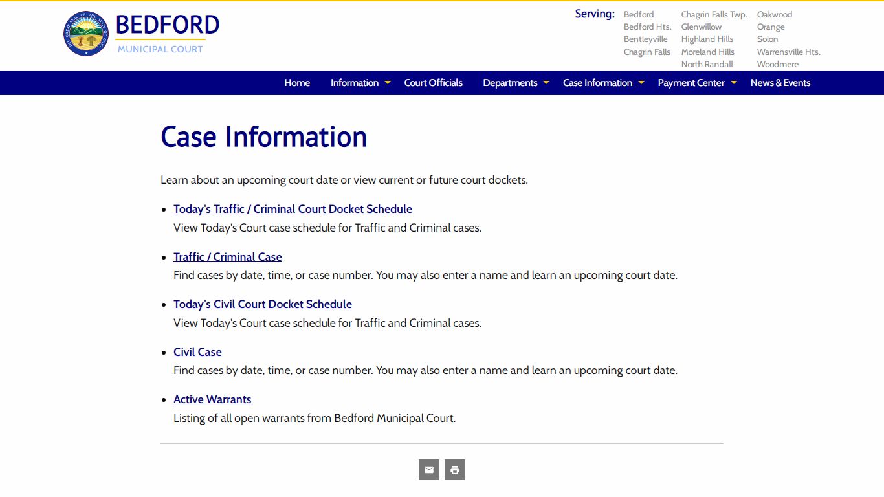Open the Information menu item
Image resolution: width=884 pixels, height=497 pixels.
pos(355,83)
